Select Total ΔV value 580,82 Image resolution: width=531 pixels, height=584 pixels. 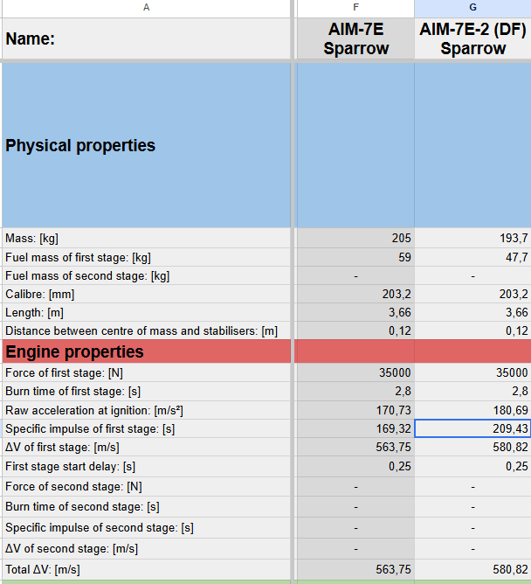(x=472, y=569)
